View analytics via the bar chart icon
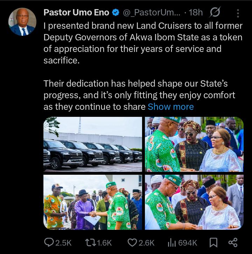Image resolution: width=252 pixels, height=254 pixels. [x=172, y=242]
